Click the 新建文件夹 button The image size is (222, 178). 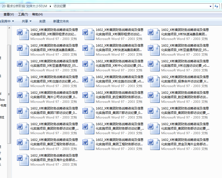point(61,21)
